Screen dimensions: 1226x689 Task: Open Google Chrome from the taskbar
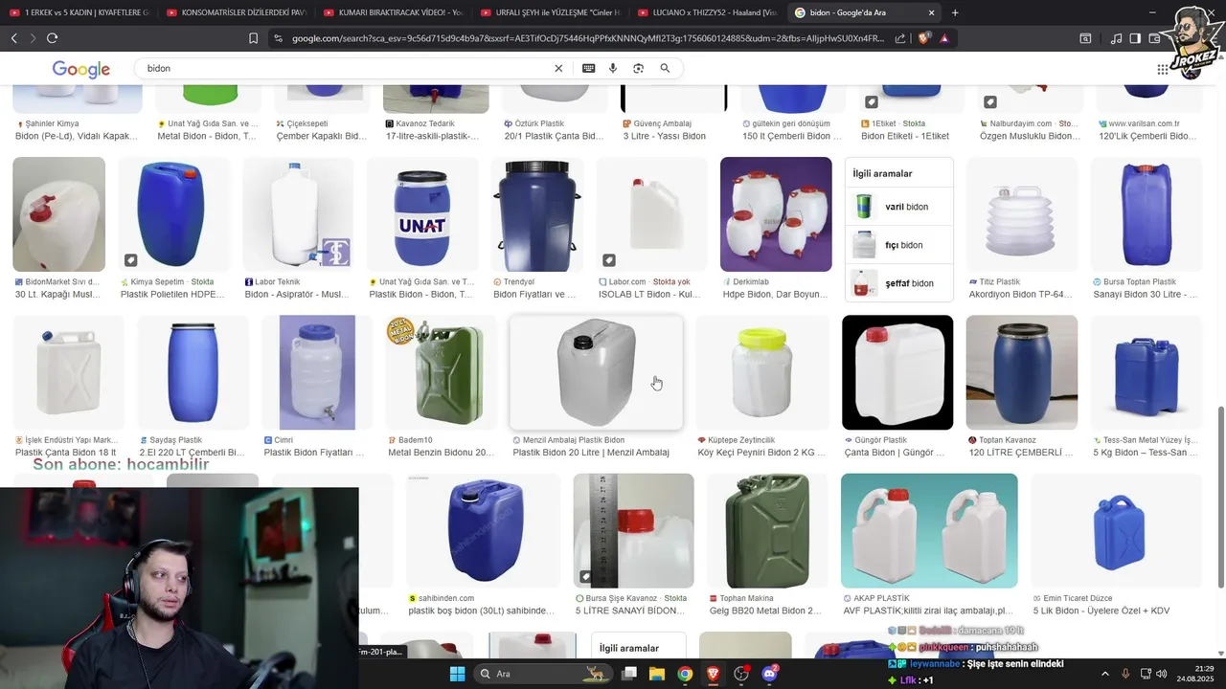[685, 674]
